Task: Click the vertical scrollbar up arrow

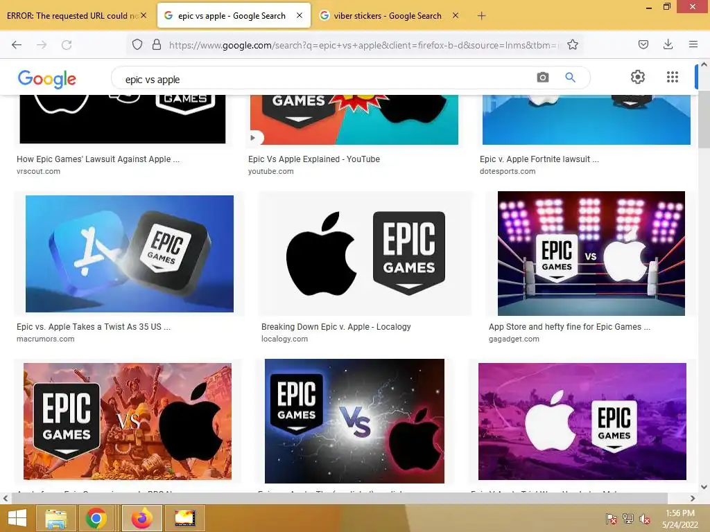Action: (704, 64)
